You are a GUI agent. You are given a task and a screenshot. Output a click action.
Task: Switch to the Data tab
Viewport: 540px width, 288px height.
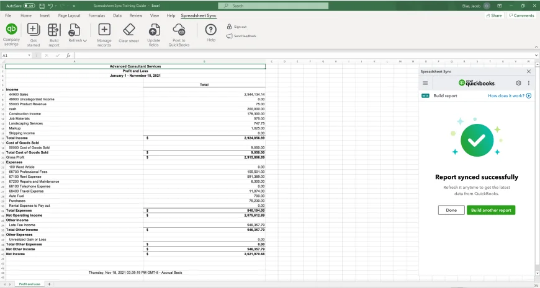click(117, 15)
